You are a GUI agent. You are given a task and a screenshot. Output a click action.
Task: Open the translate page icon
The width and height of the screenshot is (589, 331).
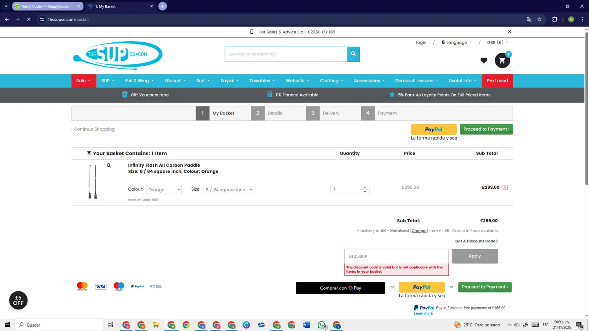click(x=529, y=19)
